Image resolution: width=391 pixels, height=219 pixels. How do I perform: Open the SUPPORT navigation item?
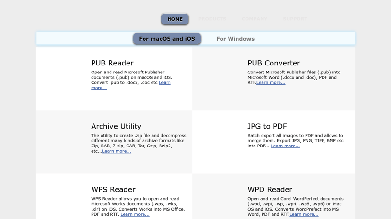295,19
